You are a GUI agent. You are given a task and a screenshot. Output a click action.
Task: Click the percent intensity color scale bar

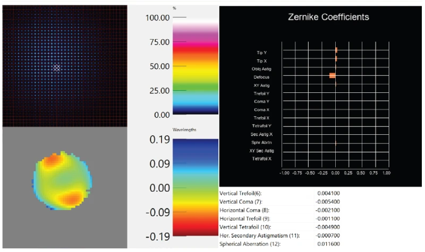[195, 65]
